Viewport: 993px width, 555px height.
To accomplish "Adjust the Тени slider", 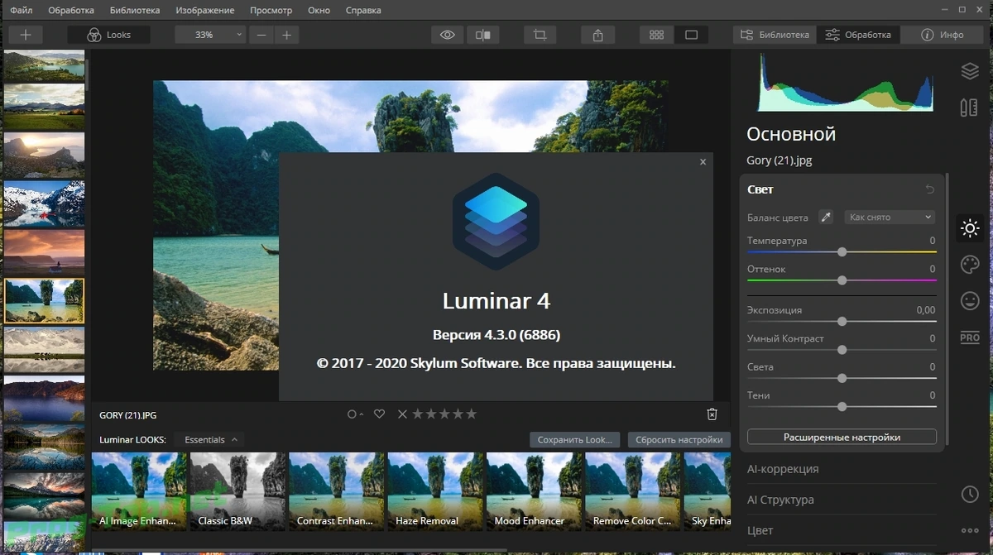I will point(842,407).
